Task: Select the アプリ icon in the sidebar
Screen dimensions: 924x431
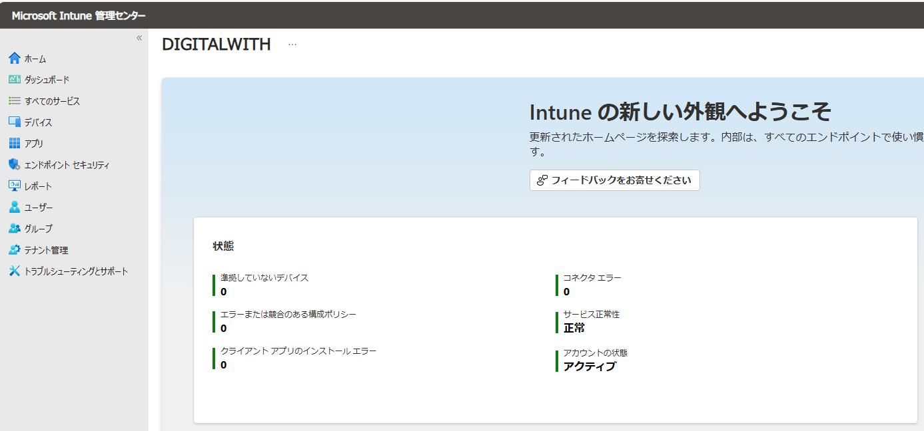Action: (x=14, y=143)
